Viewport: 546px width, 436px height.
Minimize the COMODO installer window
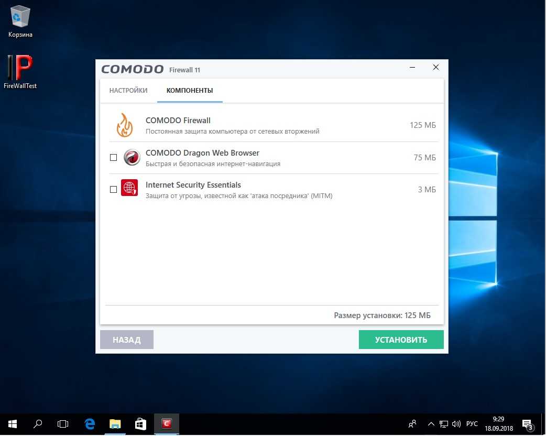tap(413, 68)
